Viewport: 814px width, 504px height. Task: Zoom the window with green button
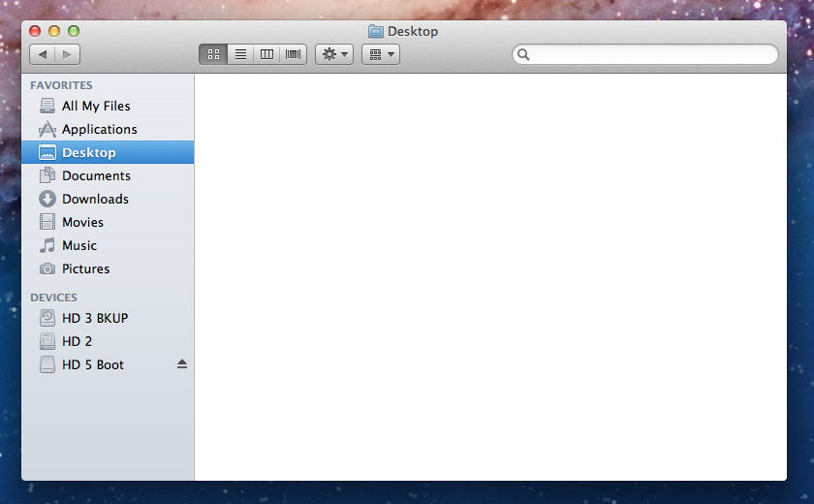(x=74, y=31)
